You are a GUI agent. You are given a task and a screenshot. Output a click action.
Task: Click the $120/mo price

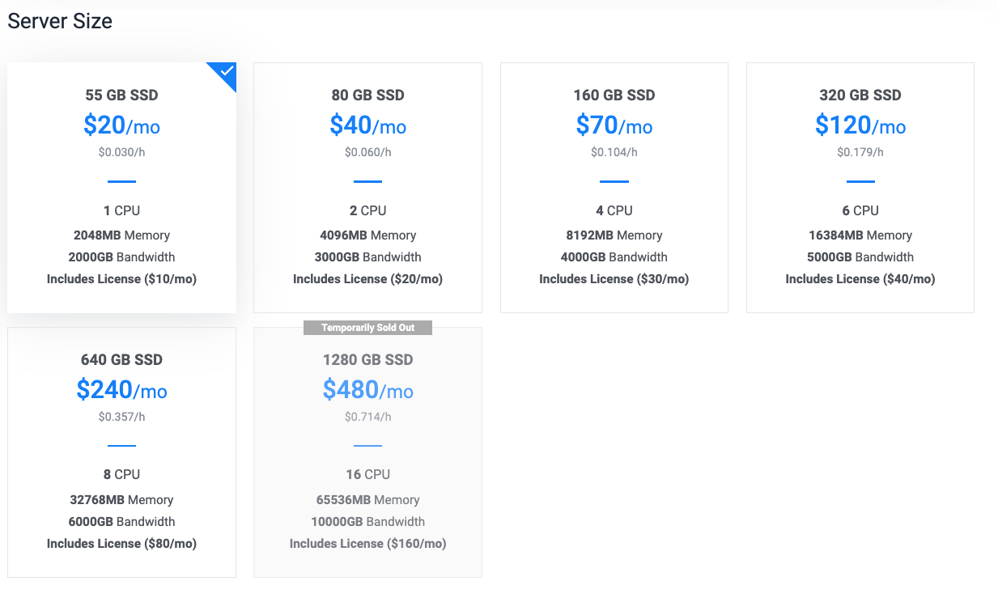(860, 125)
